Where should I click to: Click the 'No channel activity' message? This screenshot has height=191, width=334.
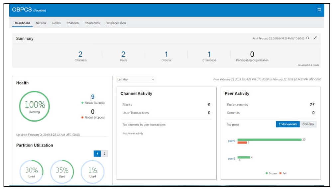[x=133, y=133]
